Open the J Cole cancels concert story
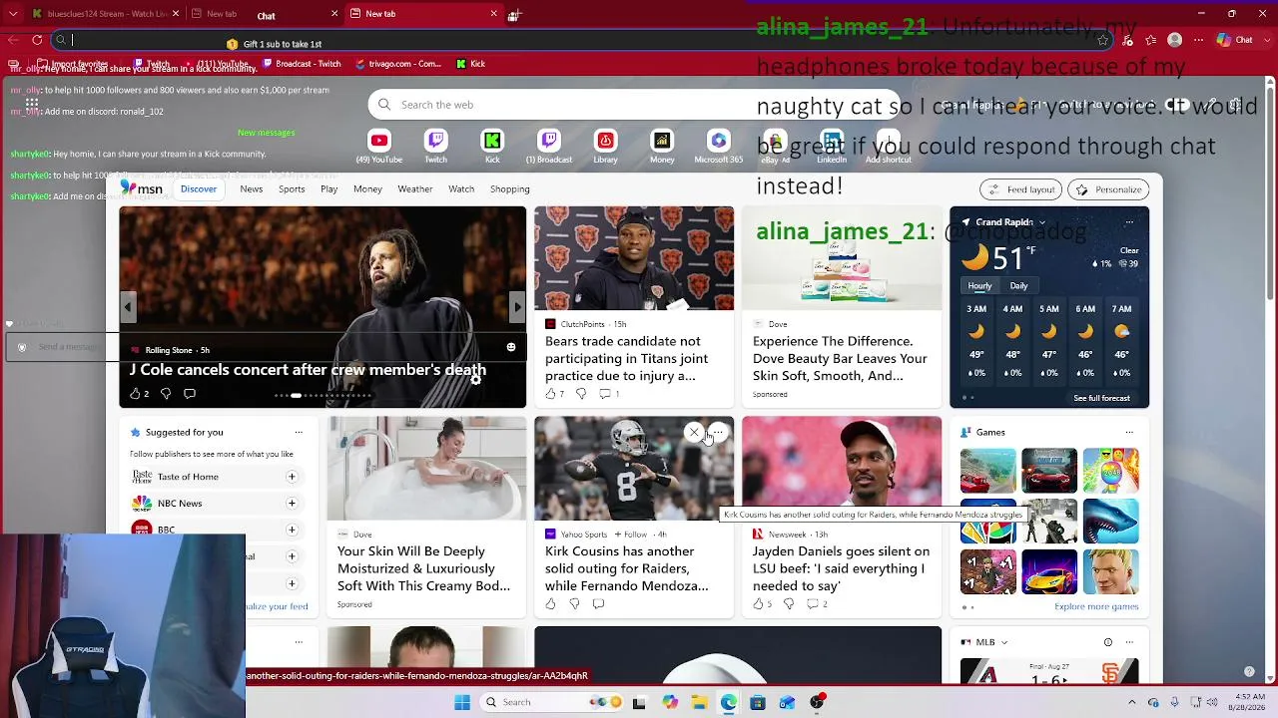1278x718 pixels. (x=308, y=370)
